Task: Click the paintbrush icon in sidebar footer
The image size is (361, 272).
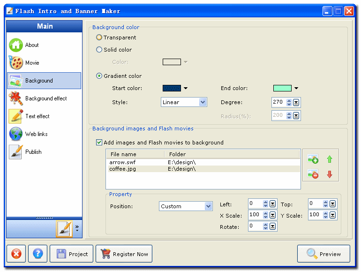Action: pyautogui.click(x=64, y=229)
